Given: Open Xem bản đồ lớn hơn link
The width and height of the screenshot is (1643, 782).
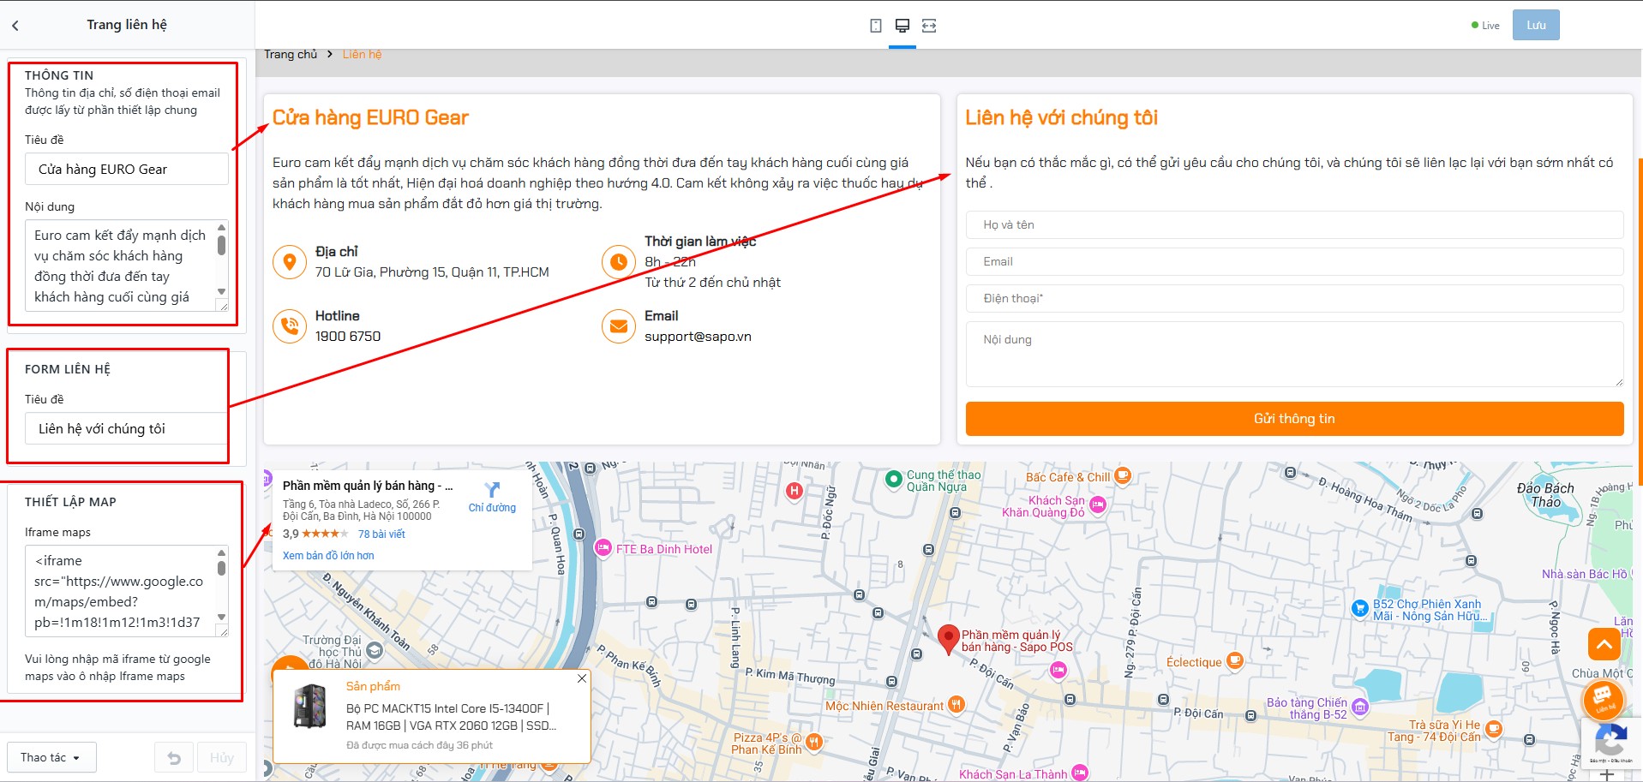Looking at the screenshot, I should (328, 555).
